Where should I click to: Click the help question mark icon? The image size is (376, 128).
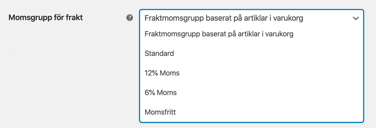[x=129, y=18]
